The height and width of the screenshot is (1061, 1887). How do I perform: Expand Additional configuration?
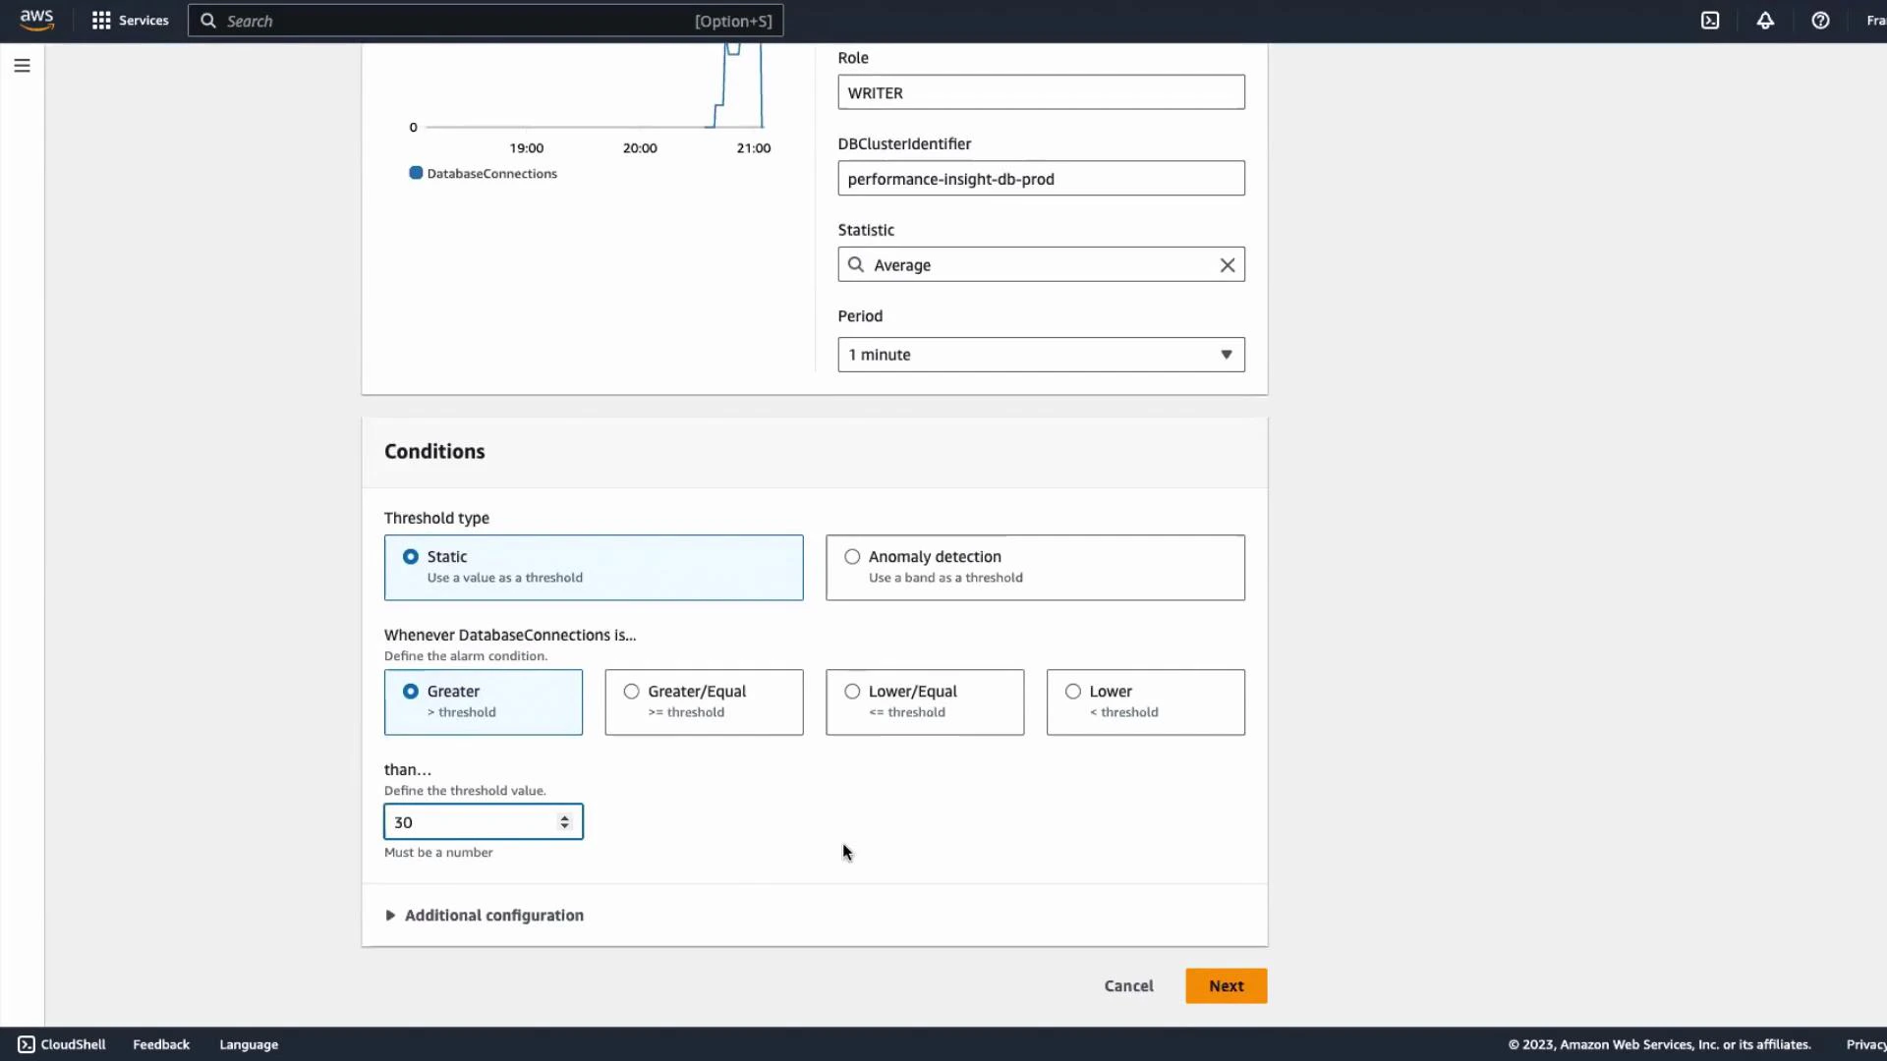pos(483,915)
